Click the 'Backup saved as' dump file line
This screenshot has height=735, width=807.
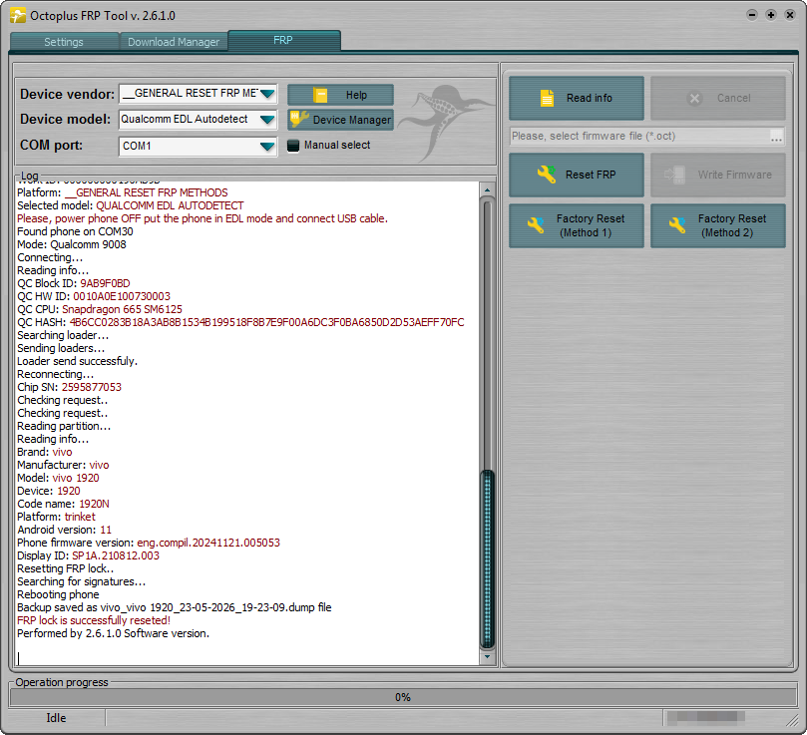pyautogui.click(x=174, y=607)
